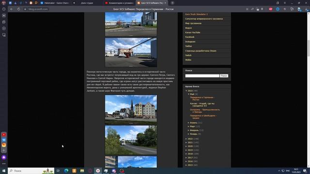Open the Rostock church buildings screenshot
310x174 pixels.
point(131,110)
